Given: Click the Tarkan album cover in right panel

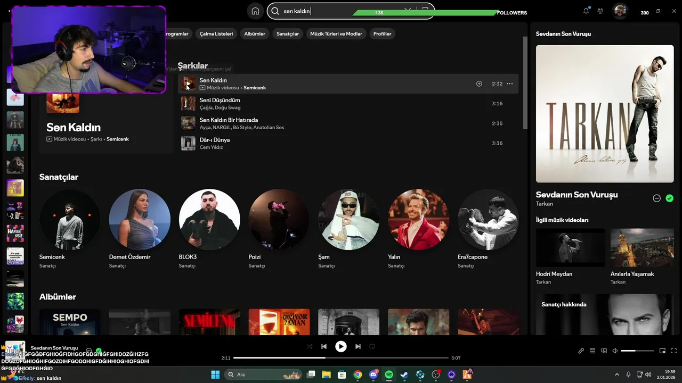Looking at the screenshot, I should tap(605, 114).
